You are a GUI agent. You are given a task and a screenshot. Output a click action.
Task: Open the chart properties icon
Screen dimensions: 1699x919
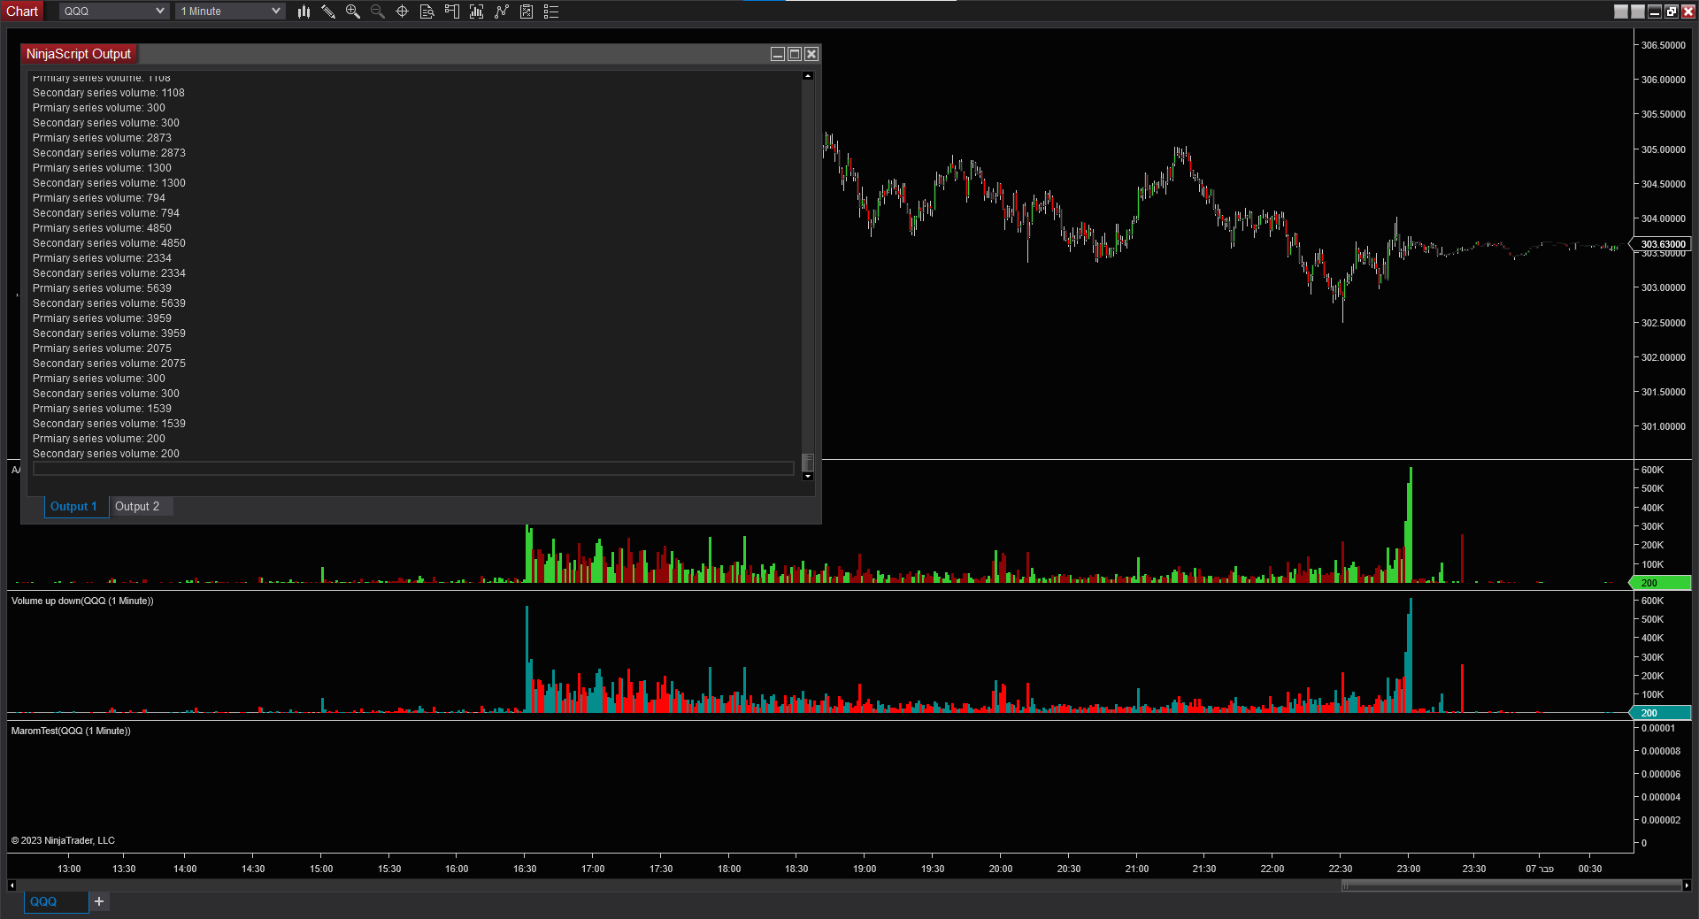(x=527, y=11)
